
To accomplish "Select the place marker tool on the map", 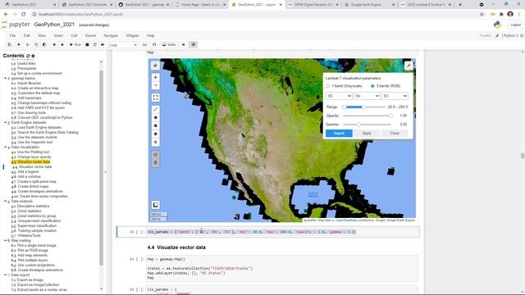I will [x=155, y=142].
